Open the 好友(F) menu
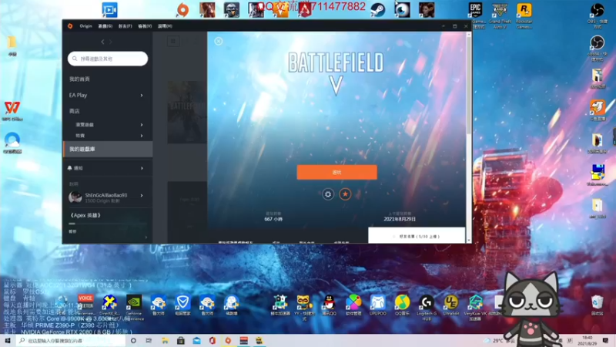The height and width of the screenshot is (347, 616). pyautogui.click(x=125, y=26)
